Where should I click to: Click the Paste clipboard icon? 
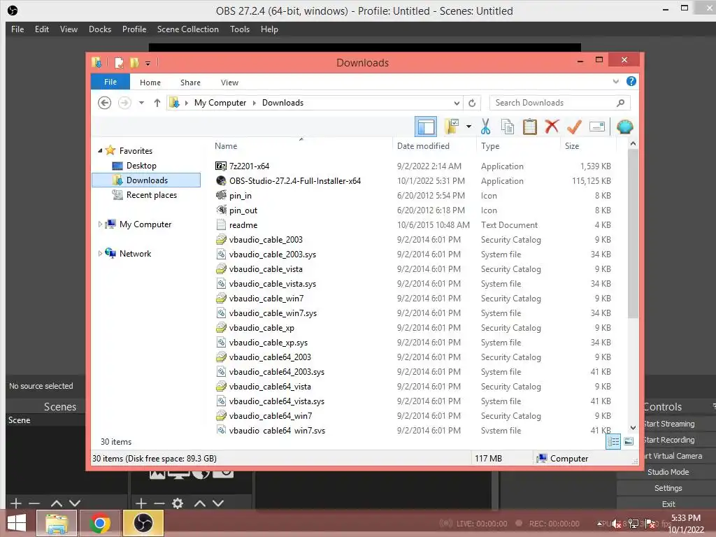coord(530,127)
